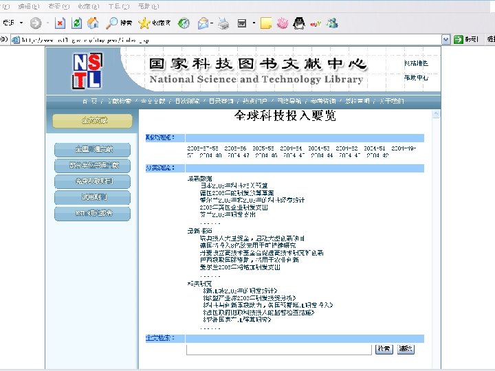This screenshot has width=495, height=371.
Task: Refresh the page with green arrows icon
Action: [x=77, y=23]
